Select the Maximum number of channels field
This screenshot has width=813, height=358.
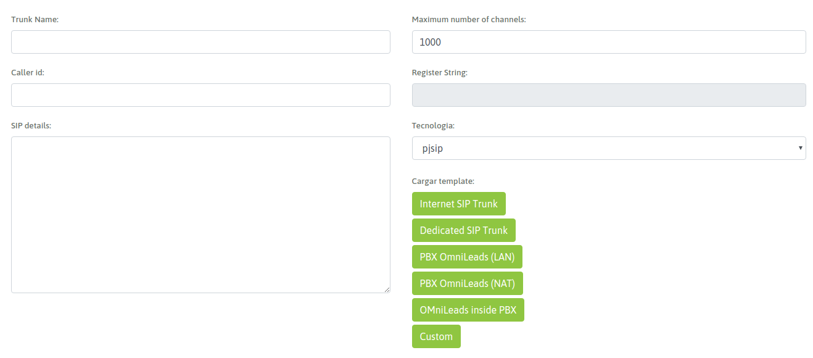coord(608,42)
